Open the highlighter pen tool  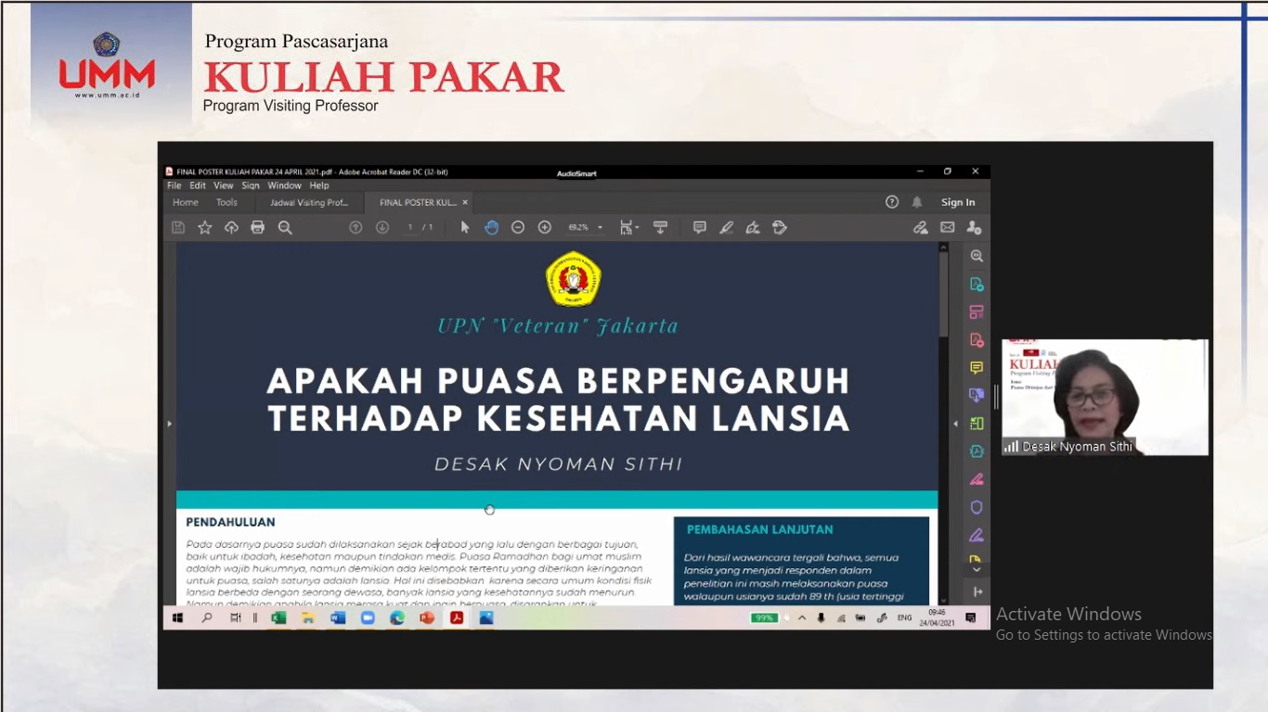pos(726,228)
